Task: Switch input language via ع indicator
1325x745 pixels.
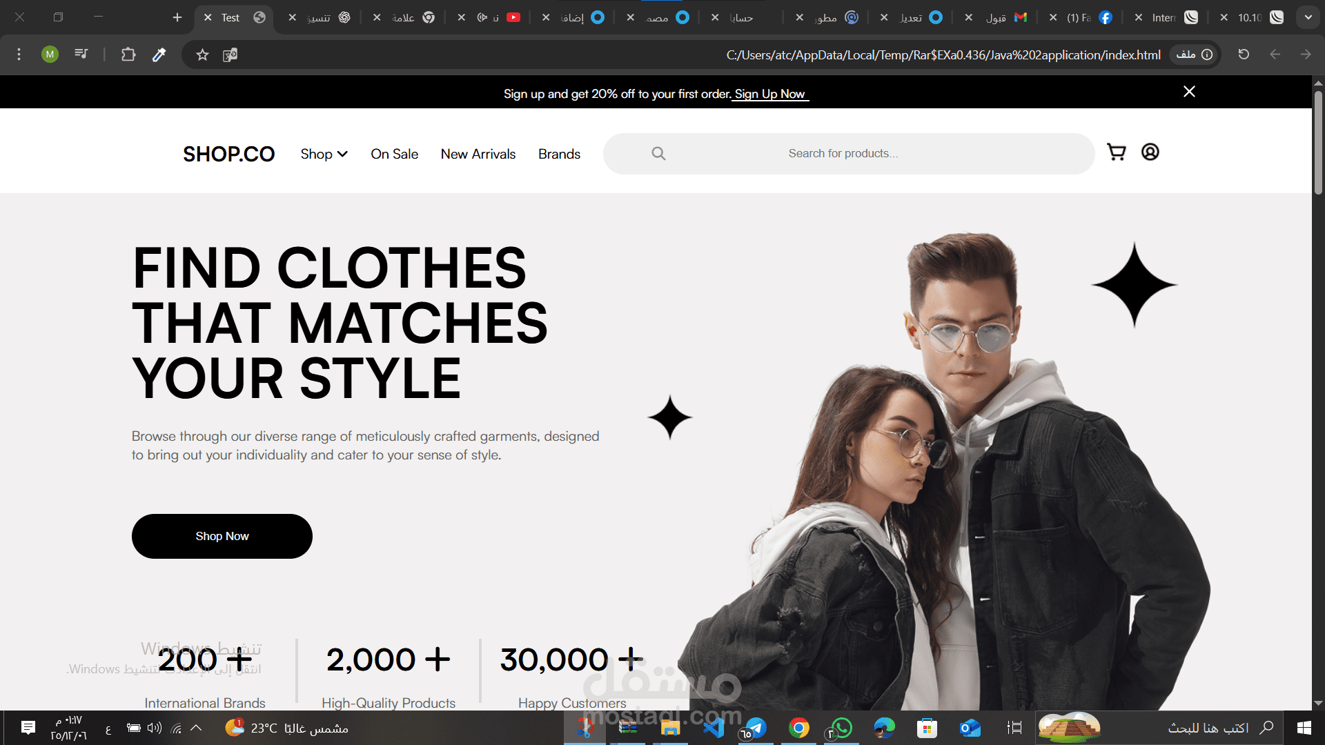Action: click(x=108, y=729)
